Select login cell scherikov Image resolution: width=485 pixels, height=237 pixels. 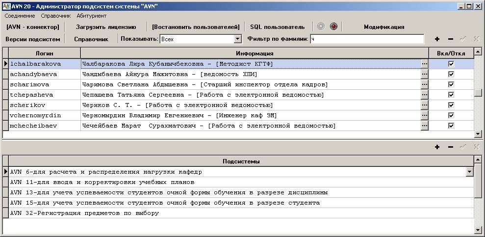pyautogui.click(x=45, y=105)
